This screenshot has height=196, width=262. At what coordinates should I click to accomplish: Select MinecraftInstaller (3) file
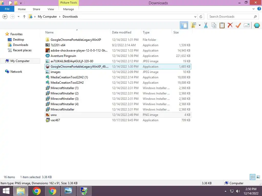pos(118,99)
